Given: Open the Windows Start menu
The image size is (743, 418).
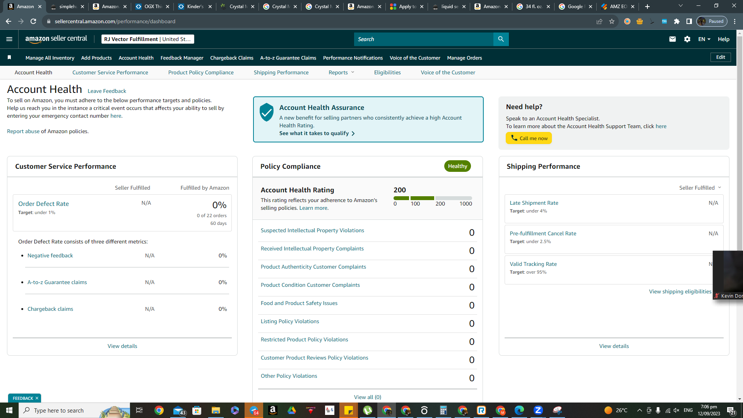Looking at the screenshot, I should [9, 410].
